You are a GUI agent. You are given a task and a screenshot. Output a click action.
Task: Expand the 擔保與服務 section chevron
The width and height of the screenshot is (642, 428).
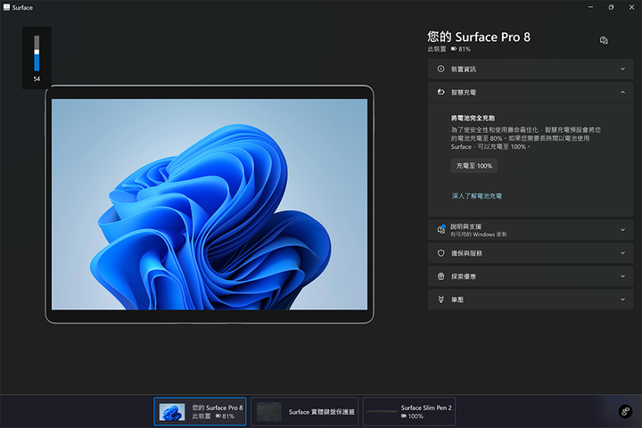click(x=622, y=253)
